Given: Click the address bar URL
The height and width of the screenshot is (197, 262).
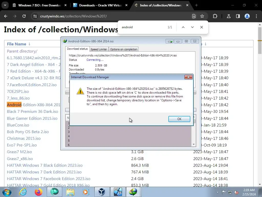Looking at the screenshot, I should click(x=73, y=16).
